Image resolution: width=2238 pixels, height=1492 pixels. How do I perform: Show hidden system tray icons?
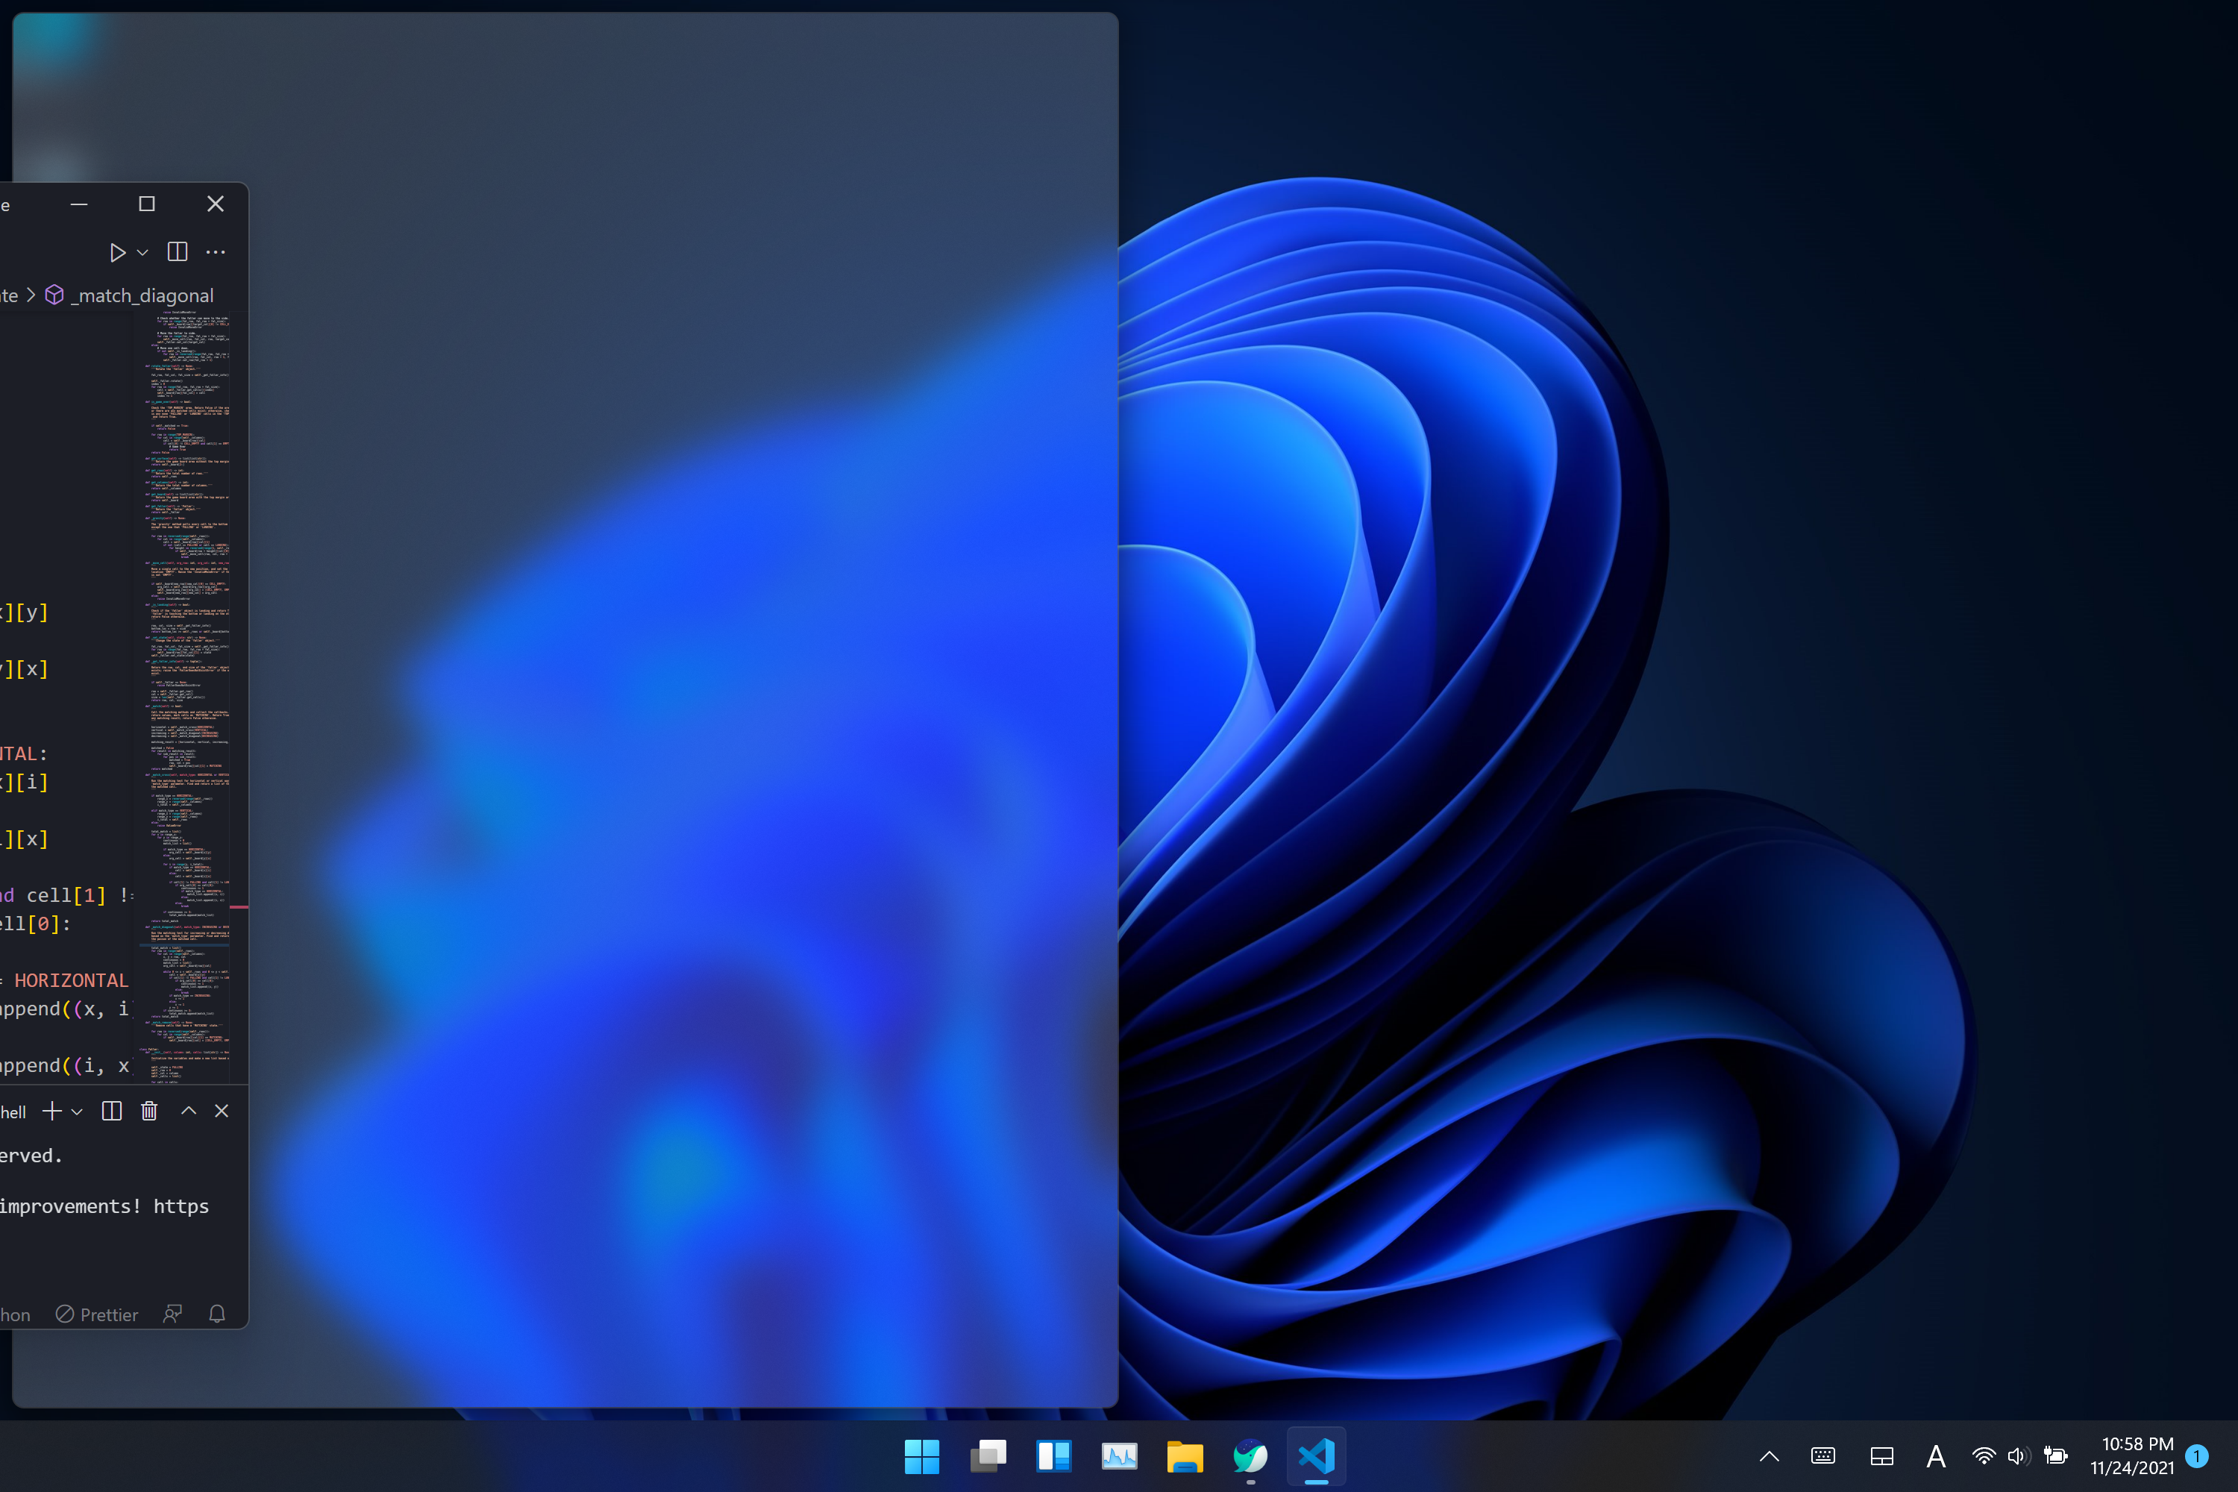1769,1456
